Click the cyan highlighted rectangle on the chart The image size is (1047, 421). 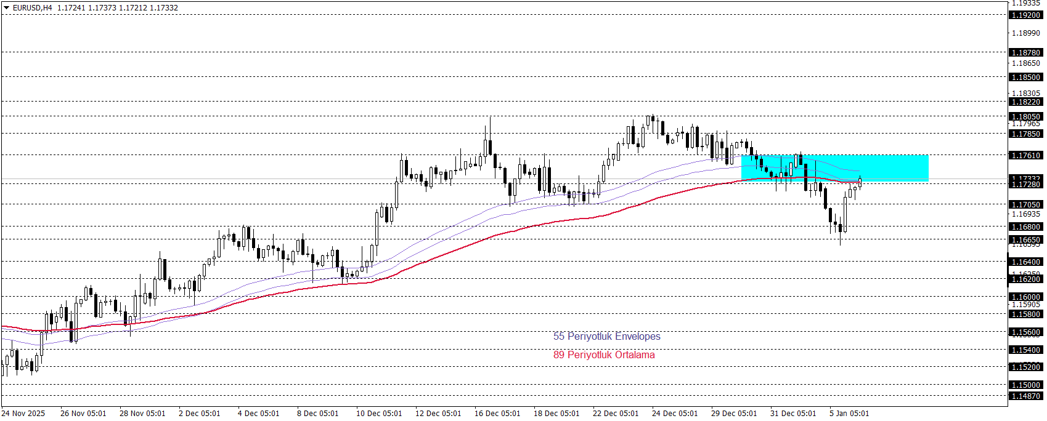834,168
